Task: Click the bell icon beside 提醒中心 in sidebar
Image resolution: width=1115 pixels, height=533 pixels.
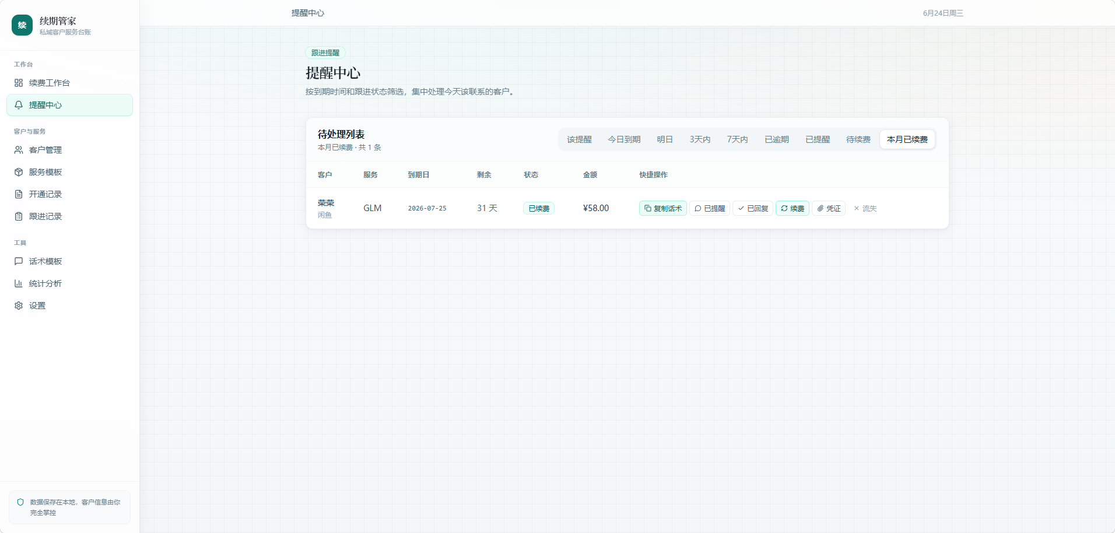Action: click(19, 105)
